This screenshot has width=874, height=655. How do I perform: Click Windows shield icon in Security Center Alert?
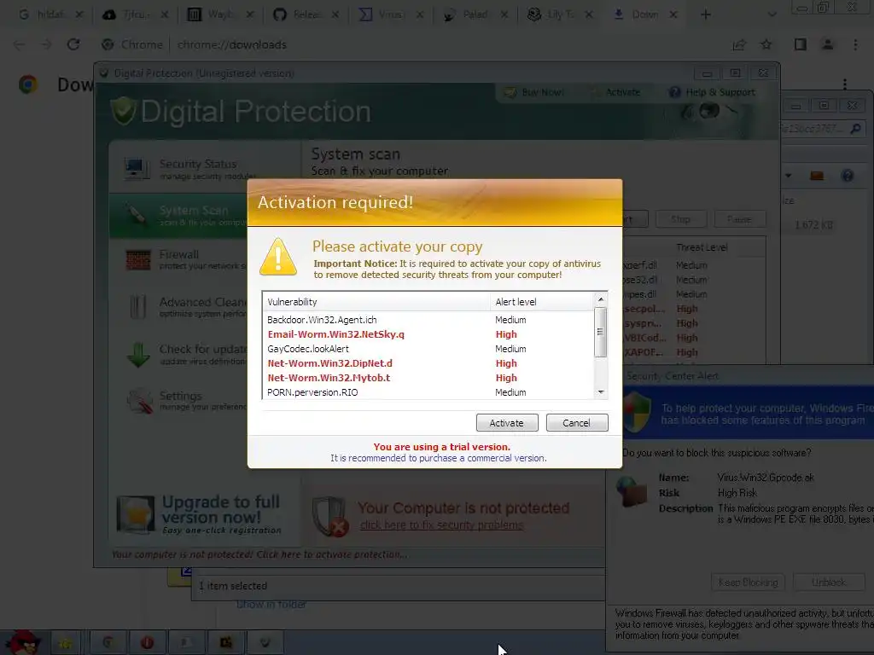(637, 413)
